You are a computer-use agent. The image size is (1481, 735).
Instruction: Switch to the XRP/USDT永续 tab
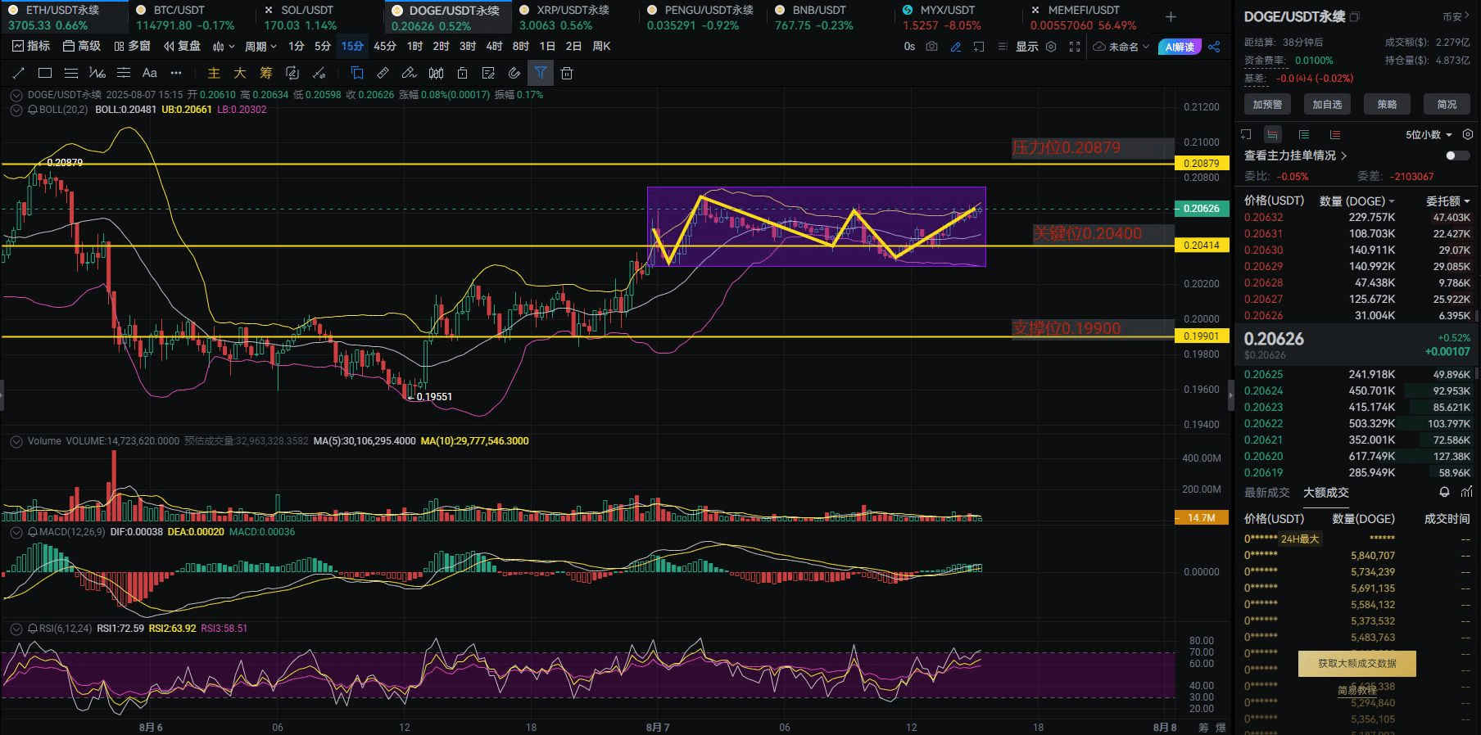pos(575,17)
